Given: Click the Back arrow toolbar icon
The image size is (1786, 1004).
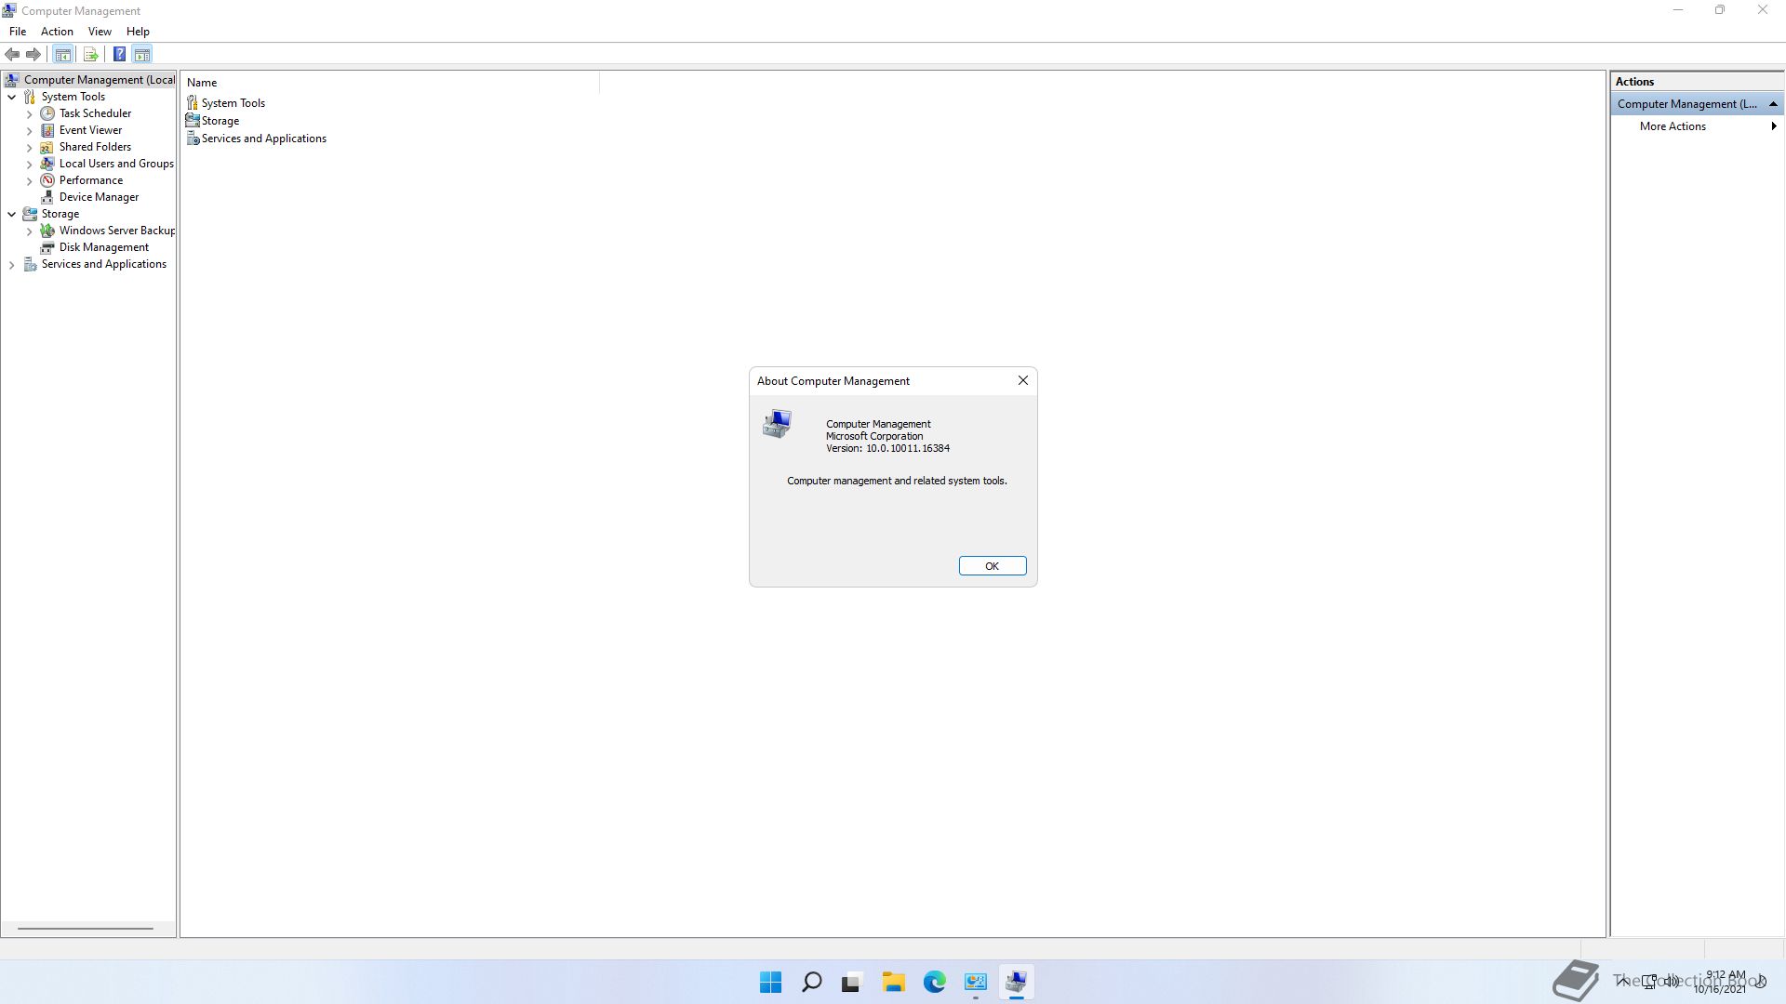Looking at the screenshot, I should (x=12, y=55).
